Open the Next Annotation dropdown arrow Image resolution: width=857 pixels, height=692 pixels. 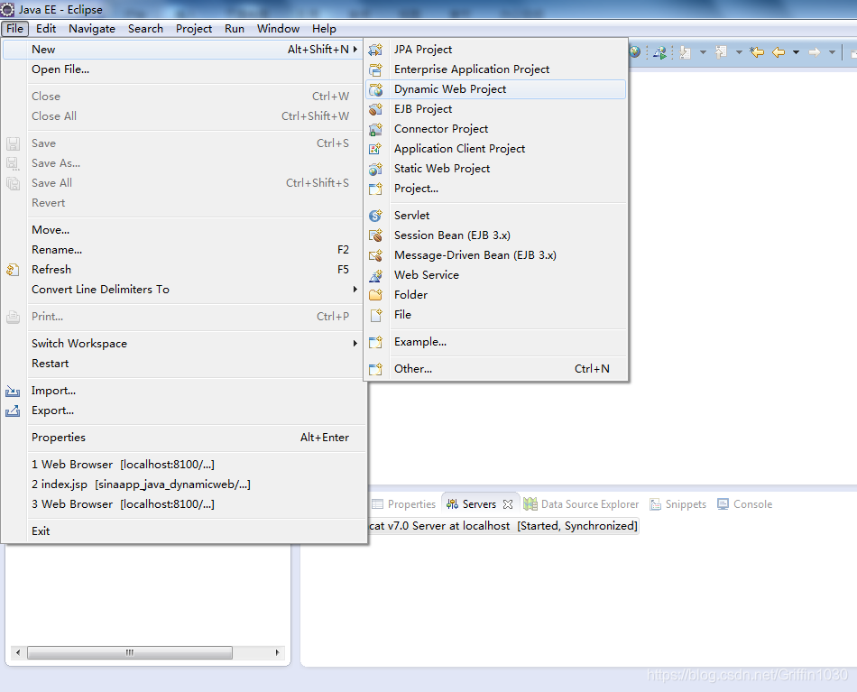click(703, 52)
